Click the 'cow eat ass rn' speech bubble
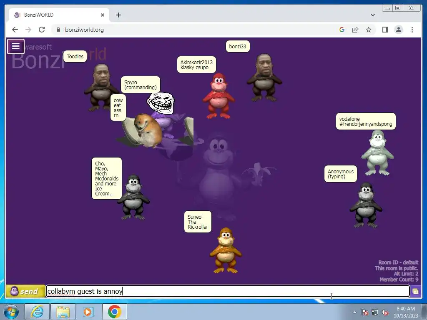427x320 pixels. click(x=118, y=108)
